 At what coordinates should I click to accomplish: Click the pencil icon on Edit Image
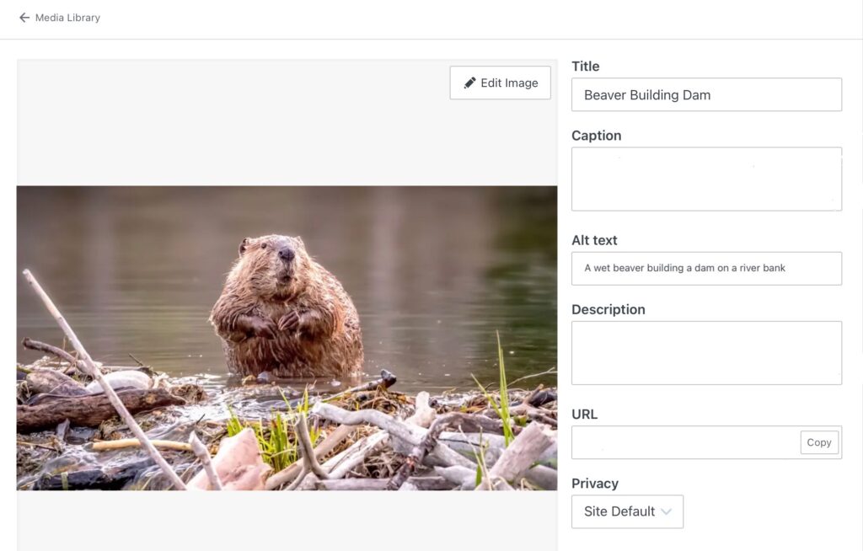[x=469, y=83]
